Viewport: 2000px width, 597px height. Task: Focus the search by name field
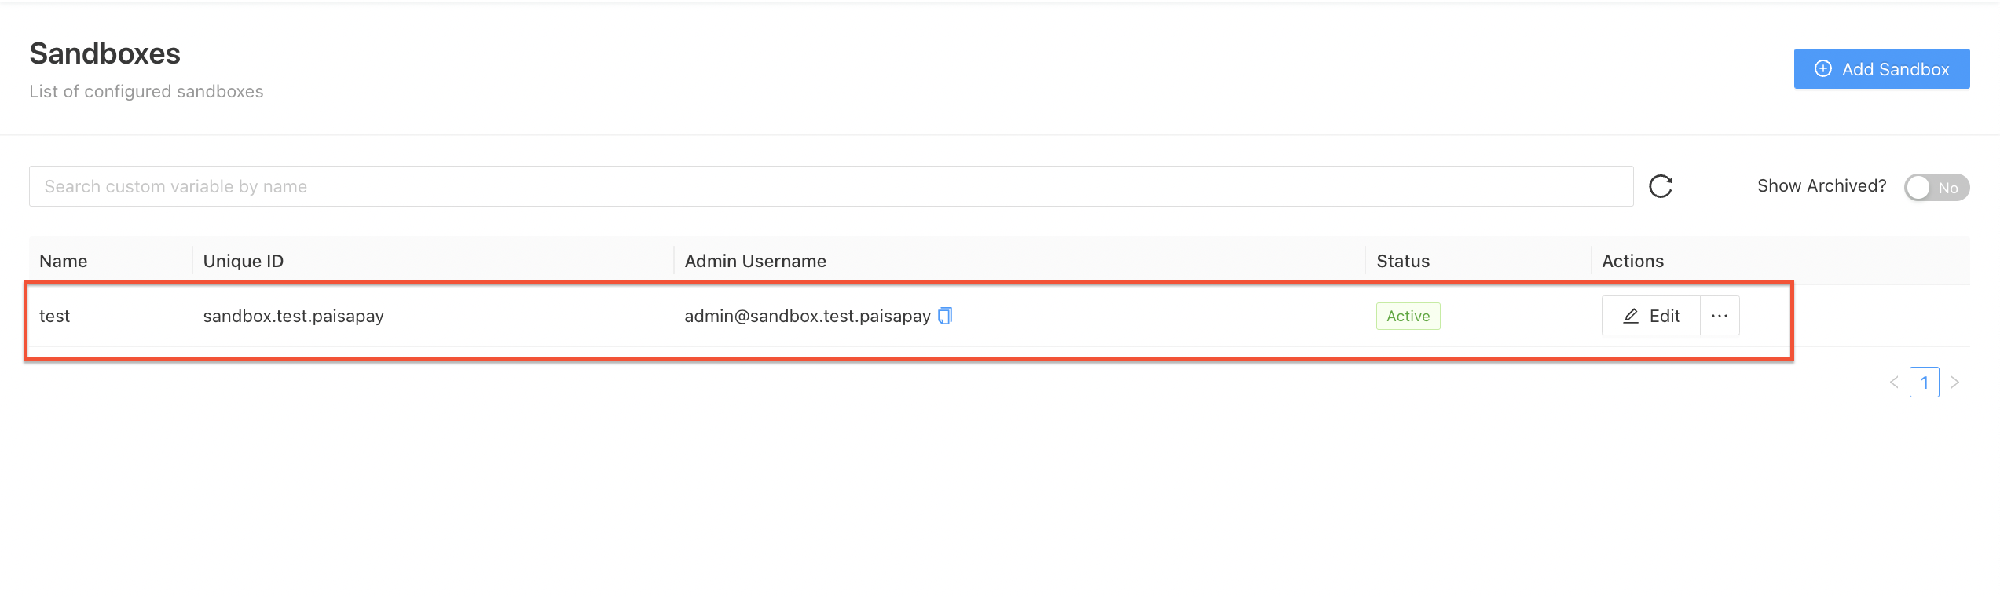(x=830, y=187)
